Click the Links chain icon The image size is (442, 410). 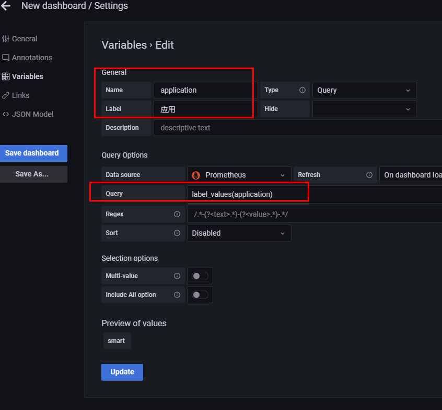[6, 95]
